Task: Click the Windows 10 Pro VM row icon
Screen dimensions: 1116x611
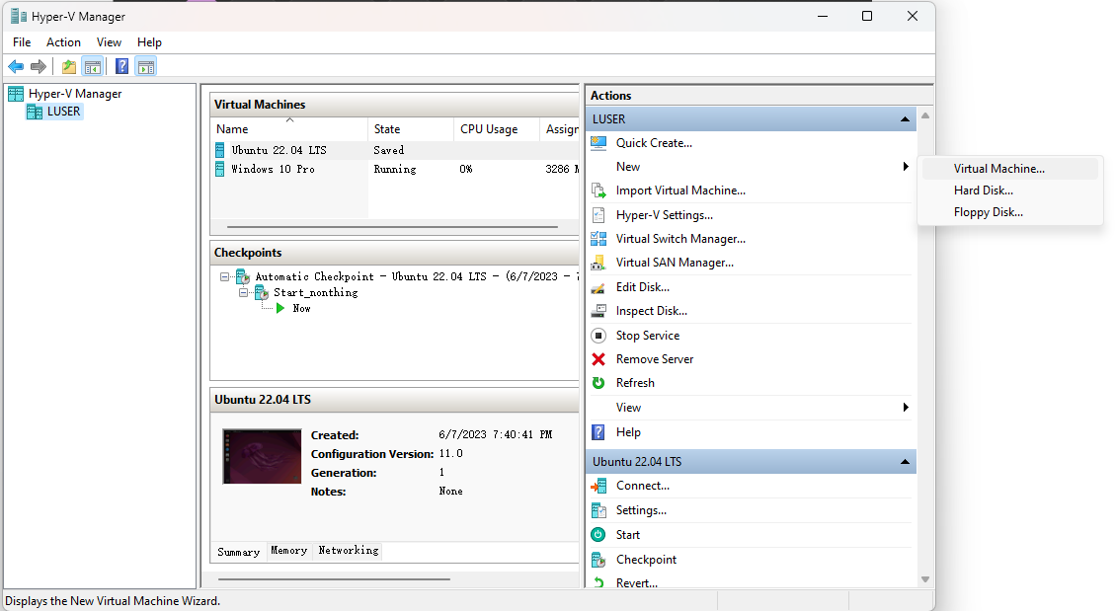Action: coord(220,169)
